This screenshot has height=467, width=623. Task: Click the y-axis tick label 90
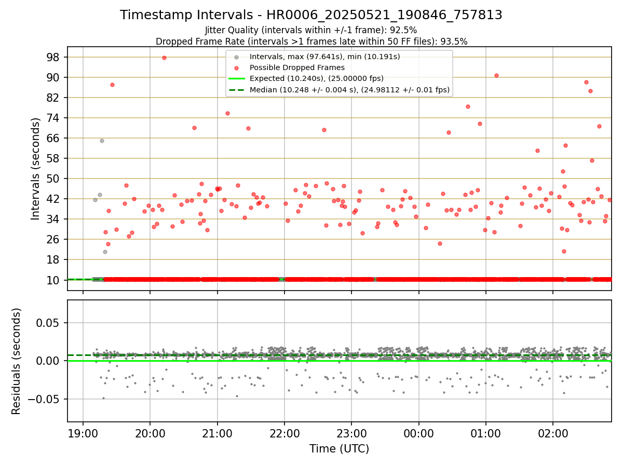(54, 77)
